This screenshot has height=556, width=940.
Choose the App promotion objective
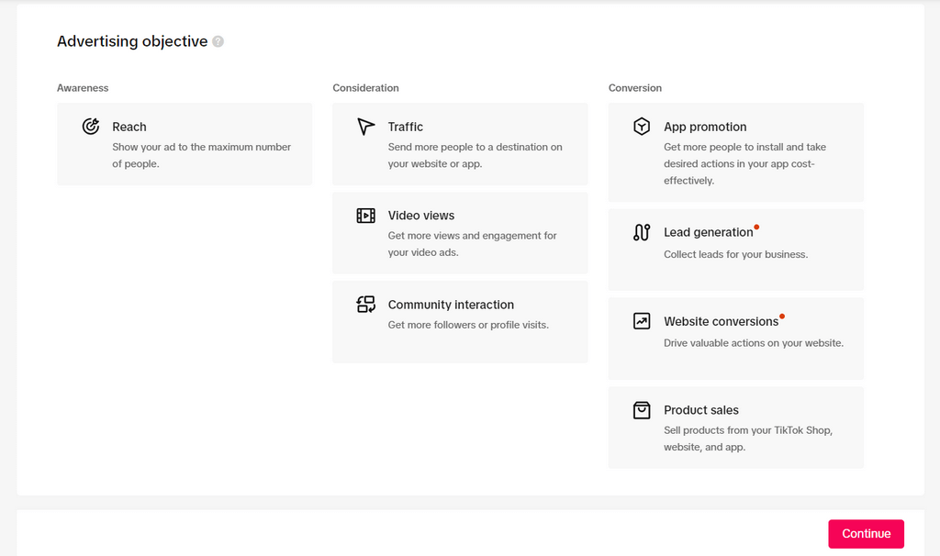click(736, 152)
